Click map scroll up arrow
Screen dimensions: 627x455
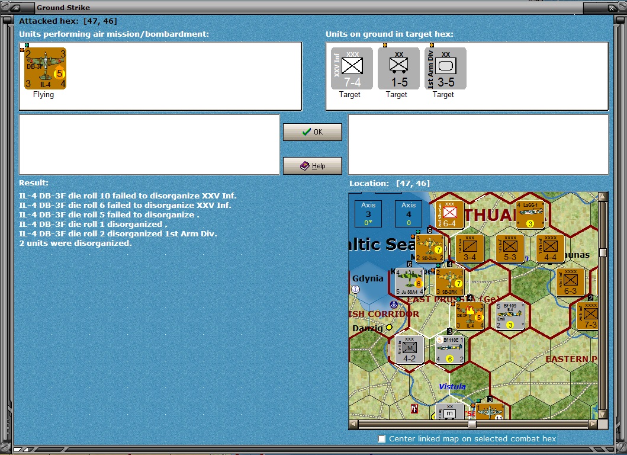tap(603, 197)
